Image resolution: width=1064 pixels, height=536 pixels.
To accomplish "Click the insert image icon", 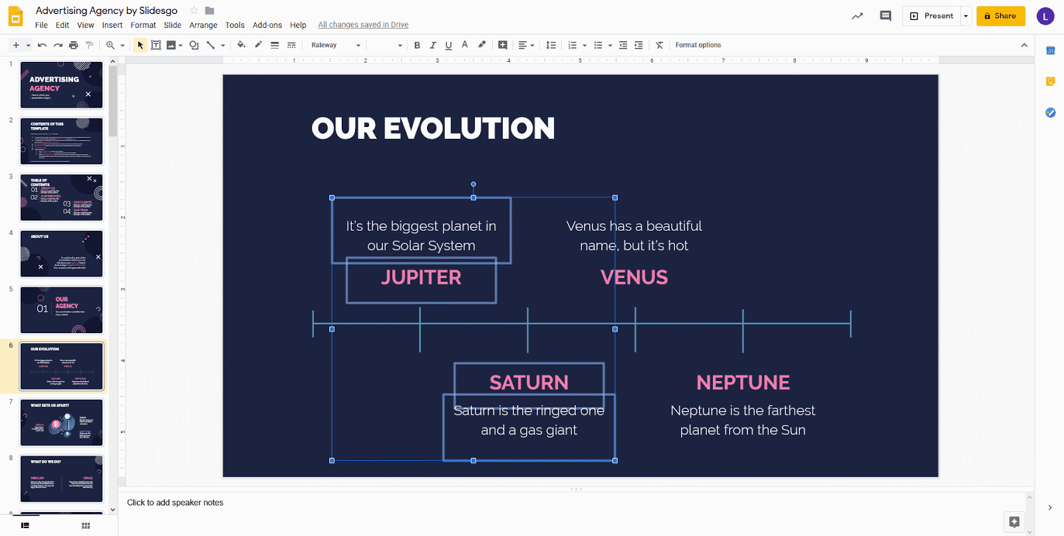I will (171, 45).
